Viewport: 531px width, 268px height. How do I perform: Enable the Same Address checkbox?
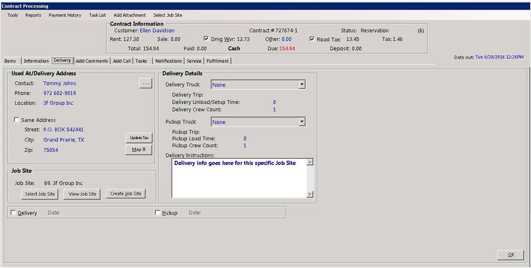pyautogui.click(x=16, y=120)
